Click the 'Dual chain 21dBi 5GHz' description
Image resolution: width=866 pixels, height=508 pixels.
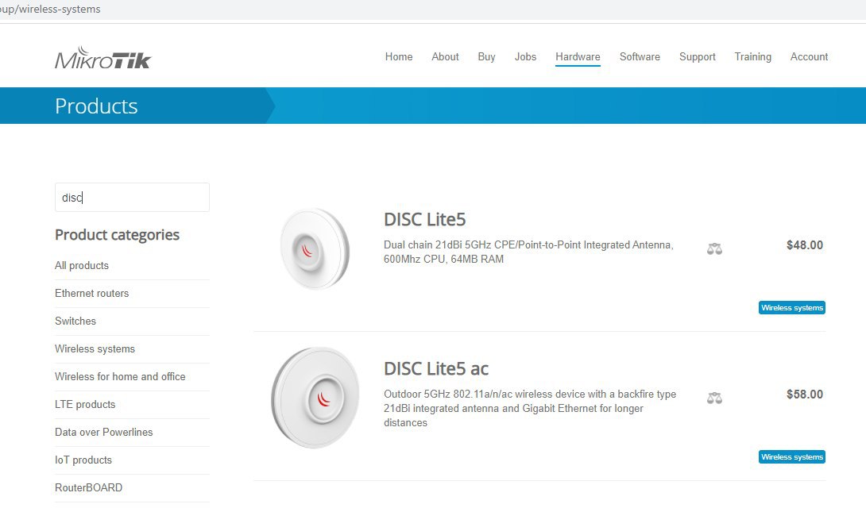[528, 252]
